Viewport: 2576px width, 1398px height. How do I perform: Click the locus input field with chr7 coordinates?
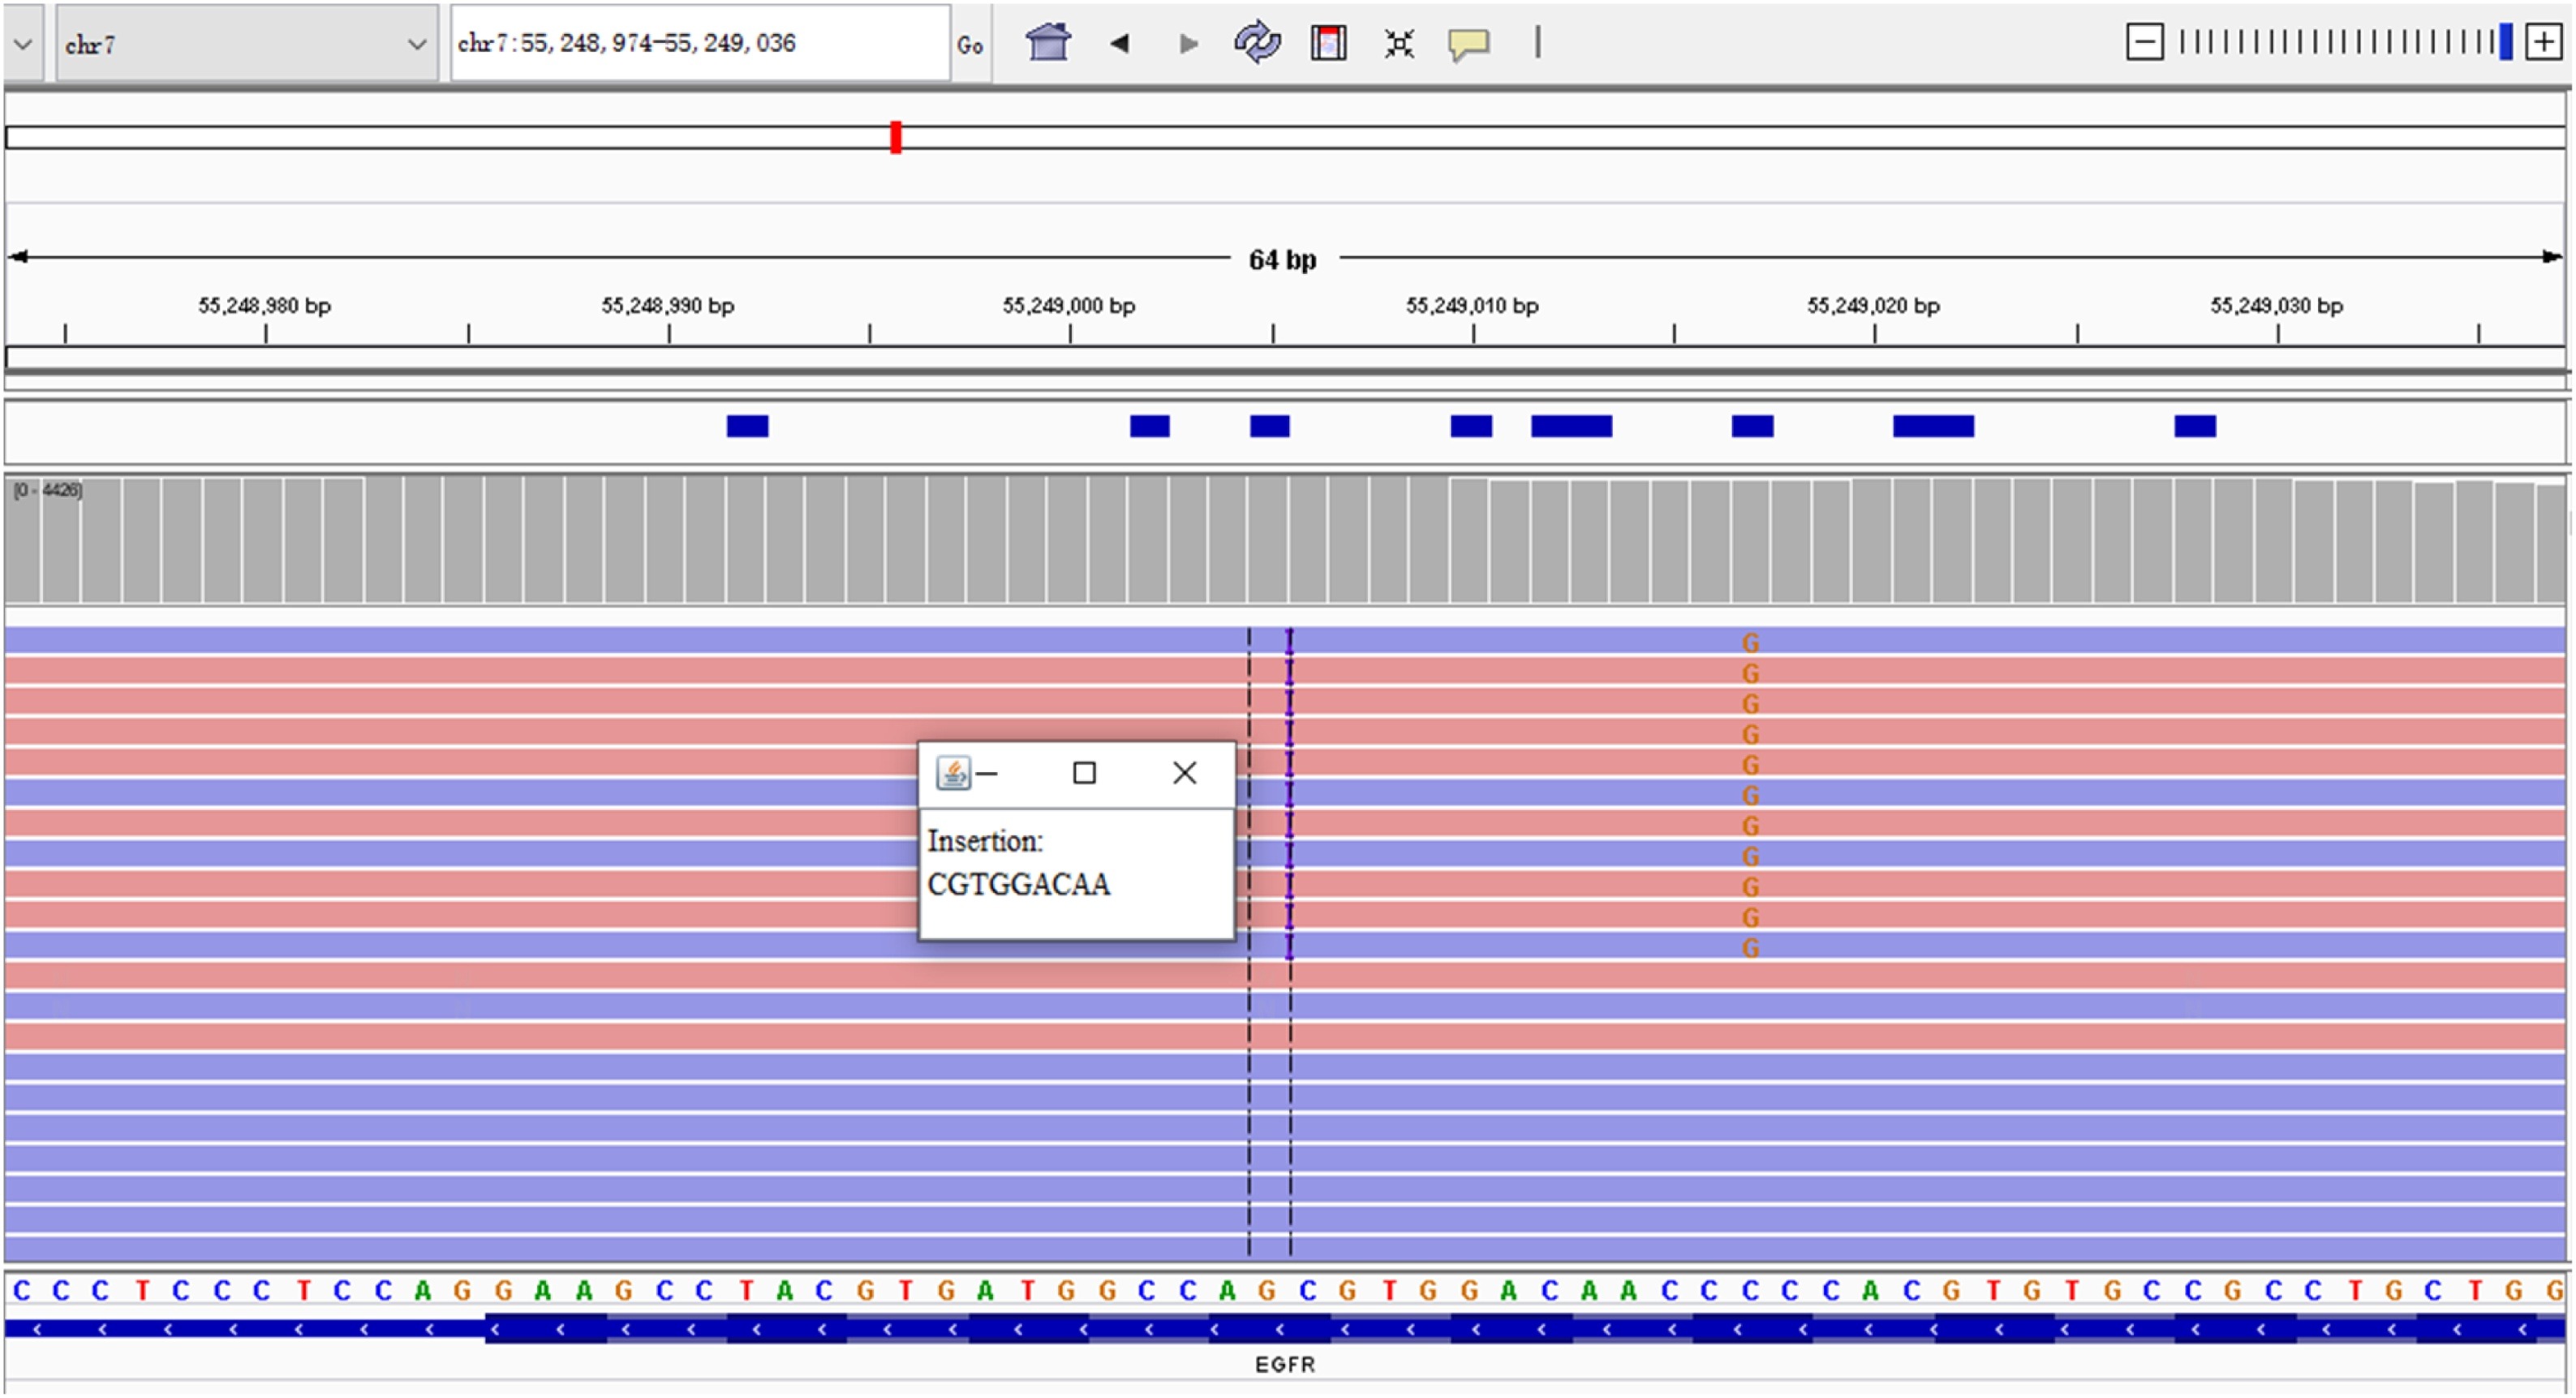699,43
